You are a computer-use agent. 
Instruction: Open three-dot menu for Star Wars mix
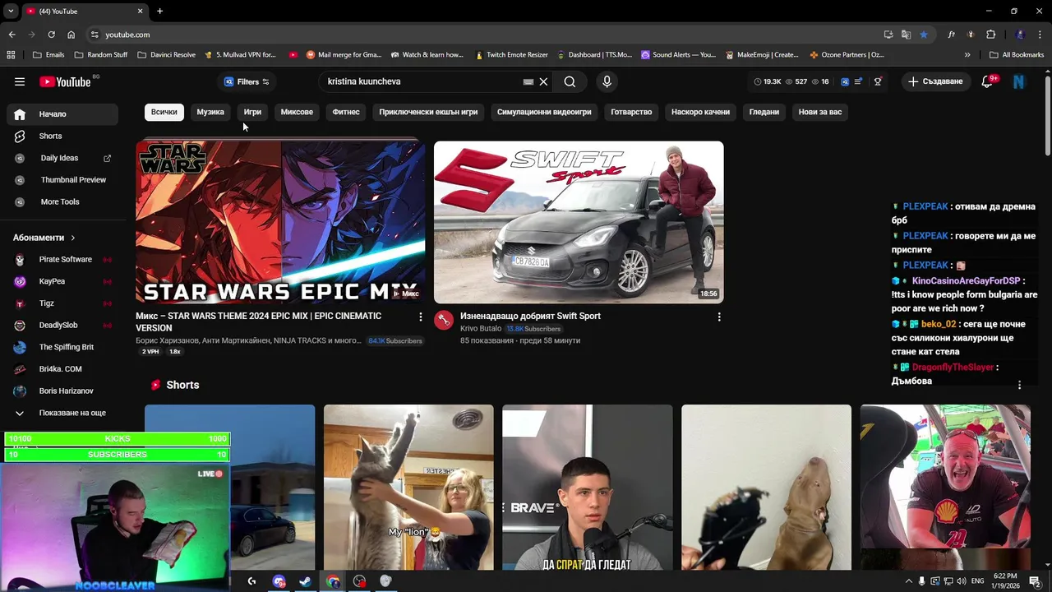click(x=421, y=317)
